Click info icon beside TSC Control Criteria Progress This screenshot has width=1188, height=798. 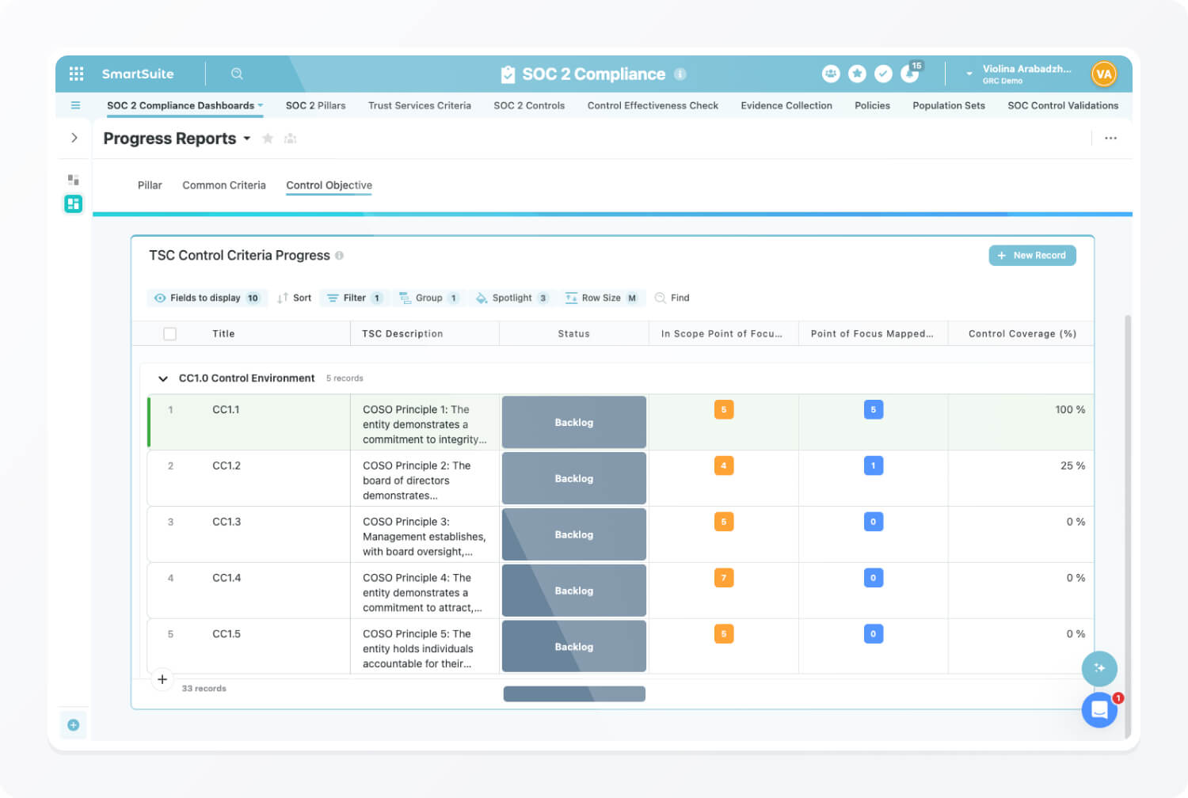[x=339, y=256]
